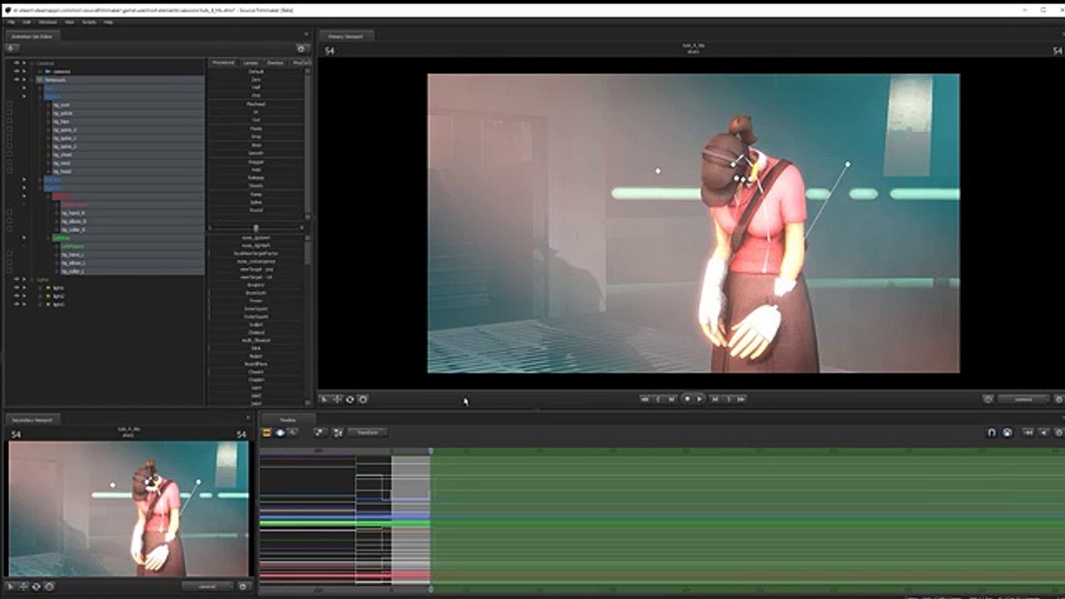This screenshot has height=599, width=1065.
Task: Open the Windows menu
Action: pyautogui.click(x=47, y=22)
